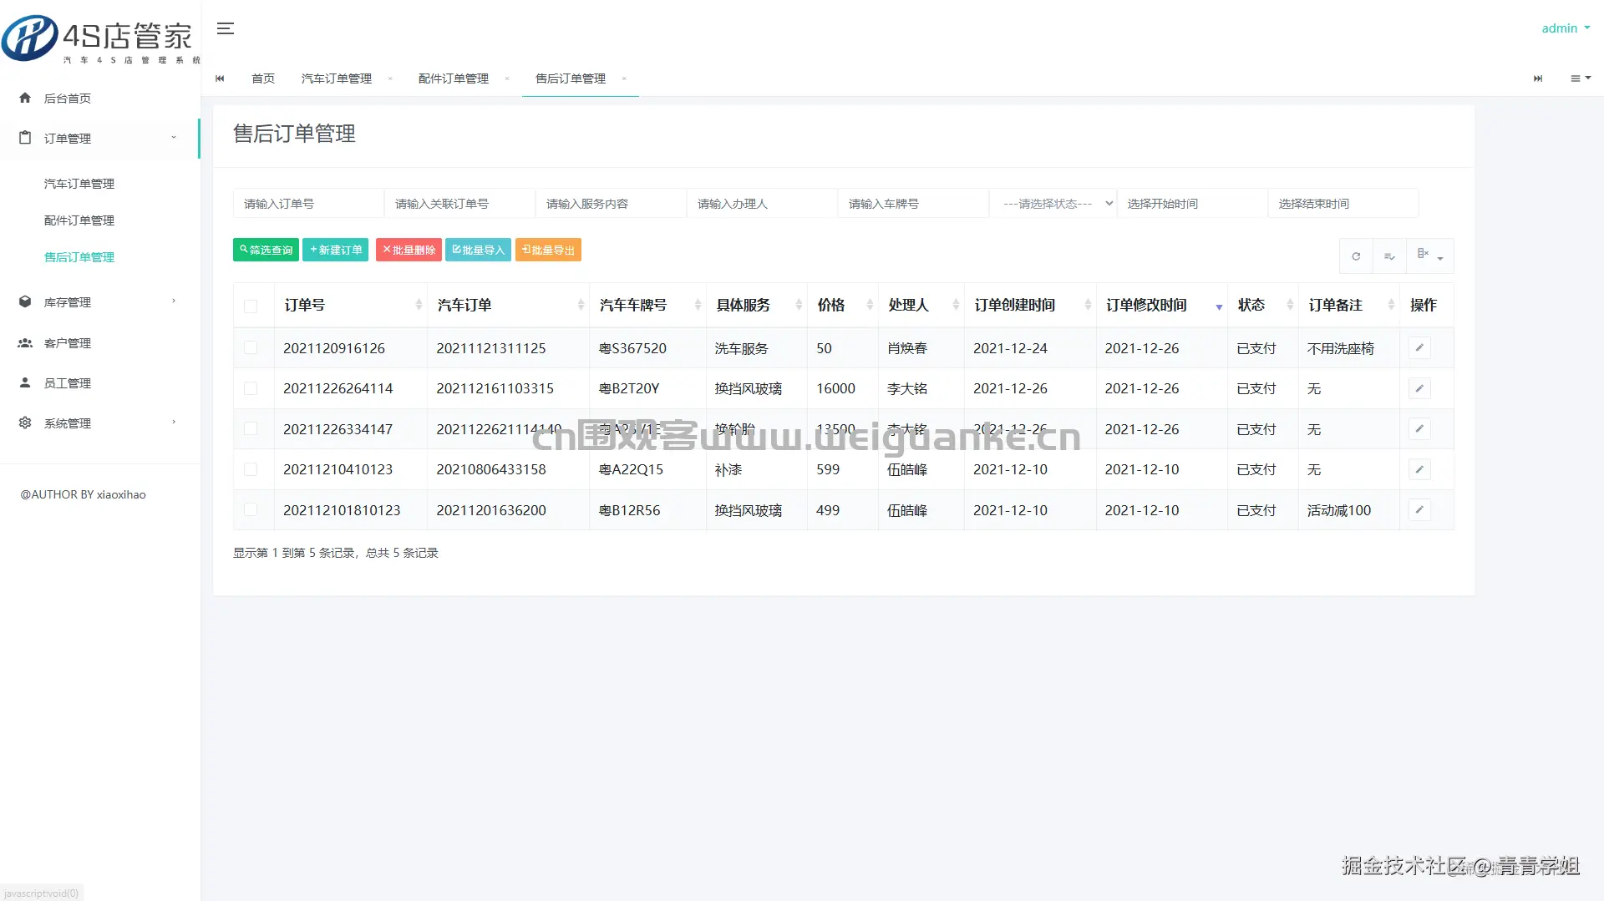
Task: Click the 批量删除 button
Action: [409, 250]
